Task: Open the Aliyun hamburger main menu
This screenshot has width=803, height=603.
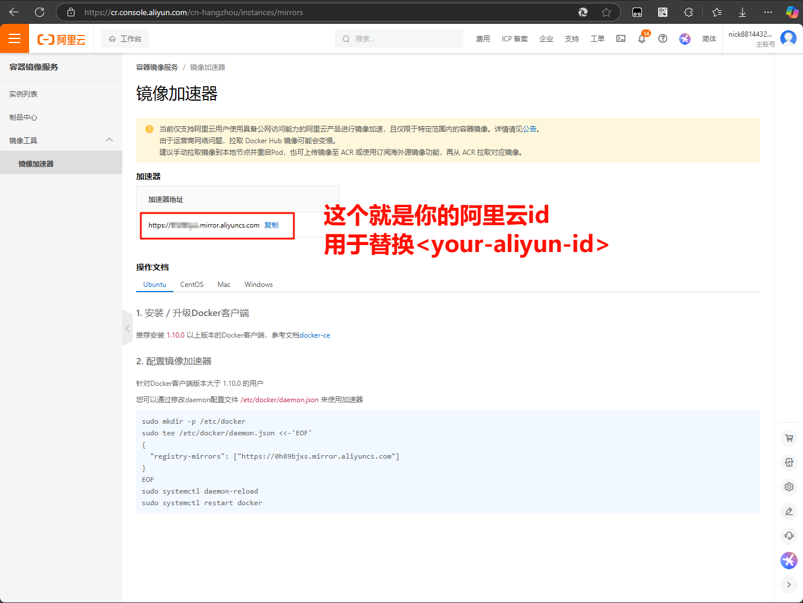Action: point(15,39)
